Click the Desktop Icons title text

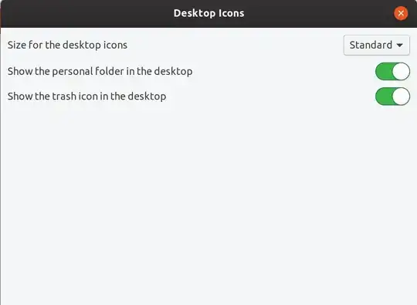[208, 13]
